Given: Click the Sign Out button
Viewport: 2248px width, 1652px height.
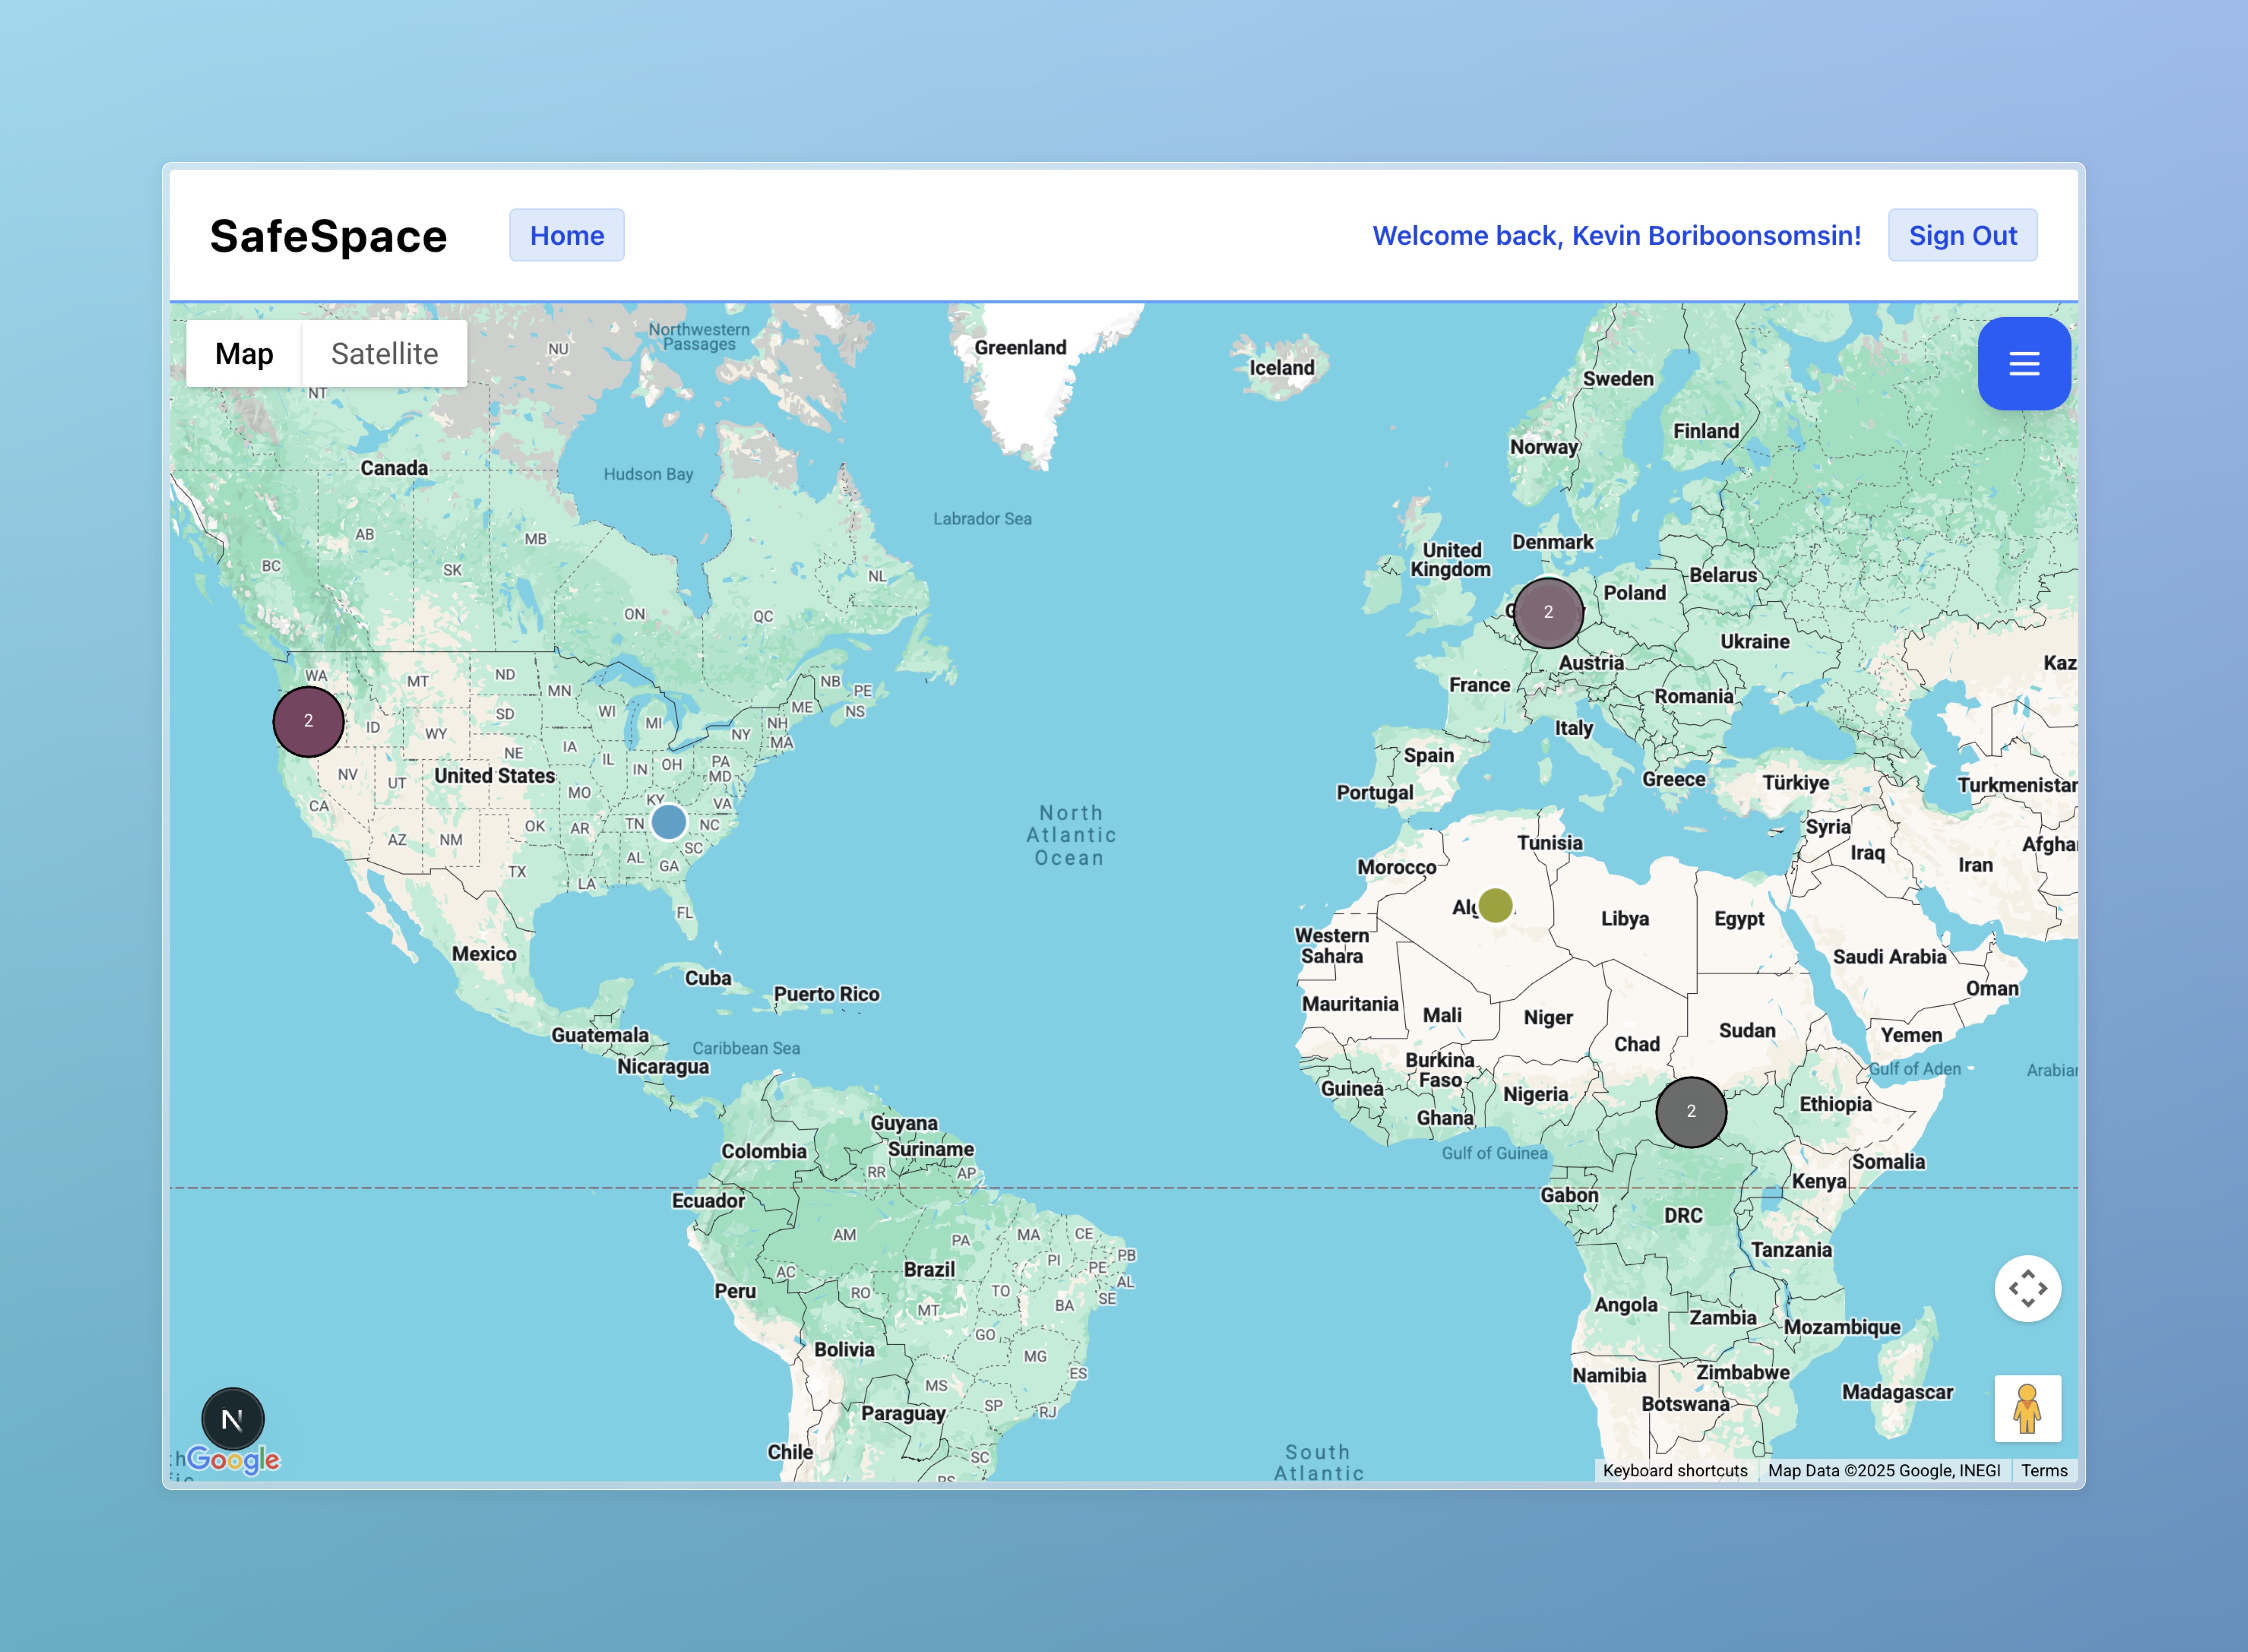Looking at the screenshot, I should [x=1962, y=236].
